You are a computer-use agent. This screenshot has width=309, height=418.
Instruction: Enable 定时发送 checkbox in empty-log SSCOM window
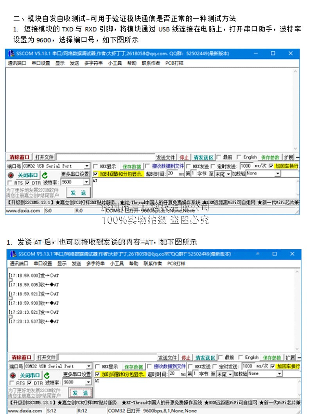tap(213, 166)
